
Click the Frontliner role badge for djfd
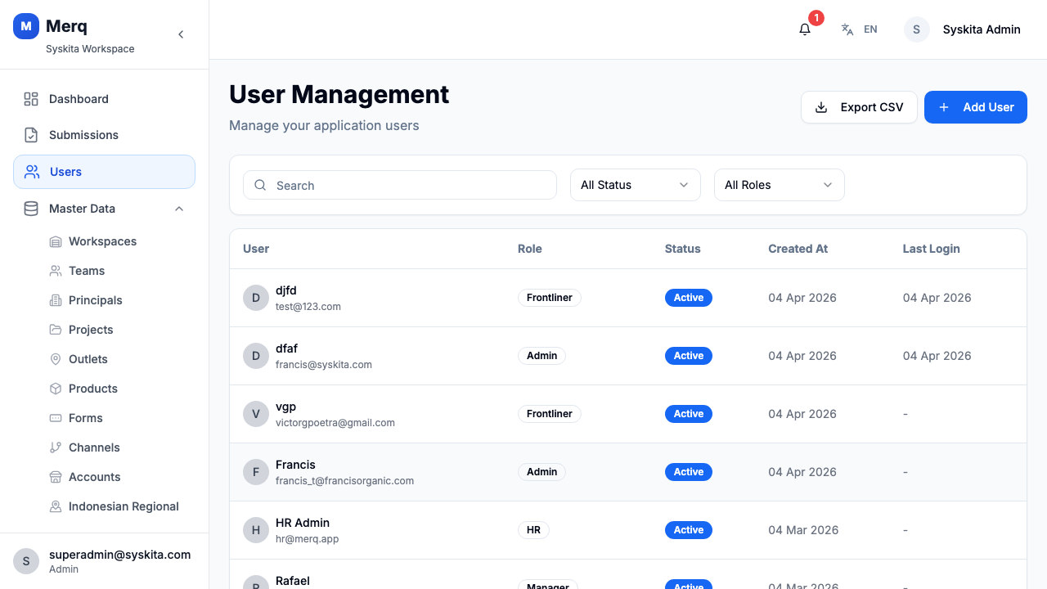click(x=550, y=298)
